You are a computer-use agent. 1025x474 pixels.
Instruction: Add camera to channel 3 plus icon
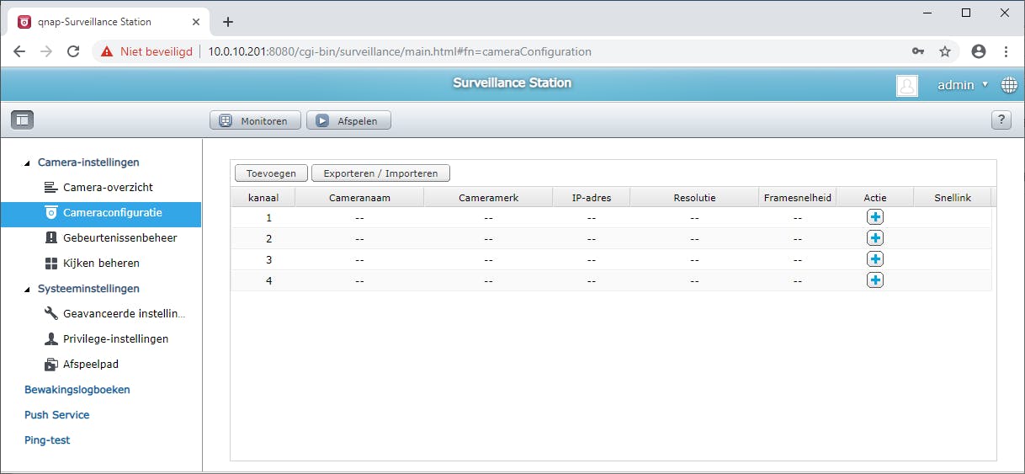coord(875,259)
